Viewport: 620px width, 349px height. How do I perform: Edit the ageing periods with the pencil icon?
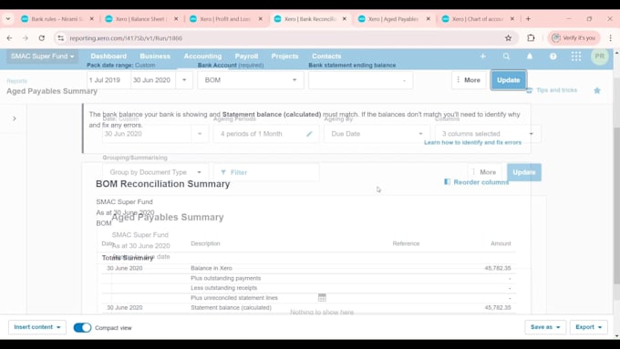coord(309,134)
